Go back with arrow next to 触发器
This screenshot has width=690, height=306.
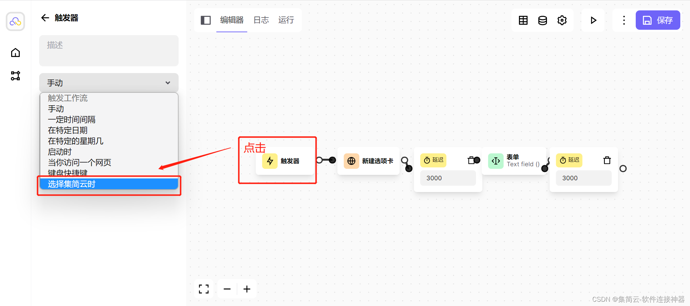(x=45, y=18)
